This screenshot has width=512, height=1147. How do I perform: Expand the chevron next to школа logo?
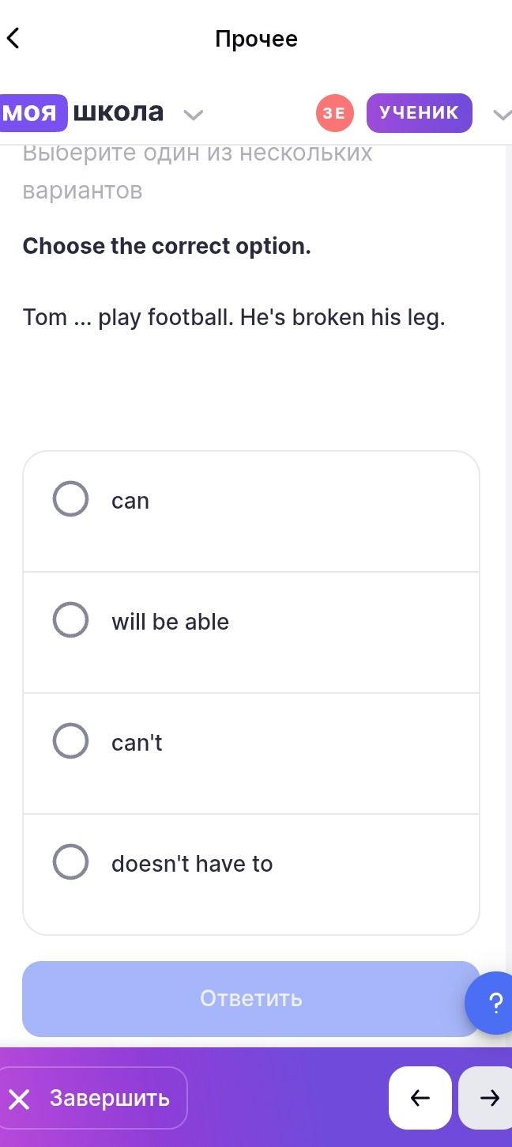pyautogui.click(x=193, y=115)
